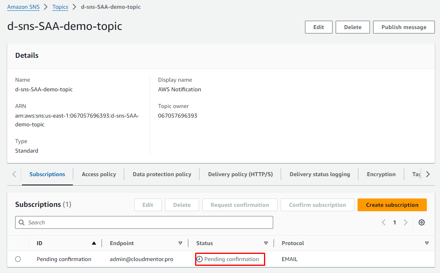The height and width of the screenshot is (273, 440).
Task: Delete the topic using the top Delete button
Action: (352, 27)
